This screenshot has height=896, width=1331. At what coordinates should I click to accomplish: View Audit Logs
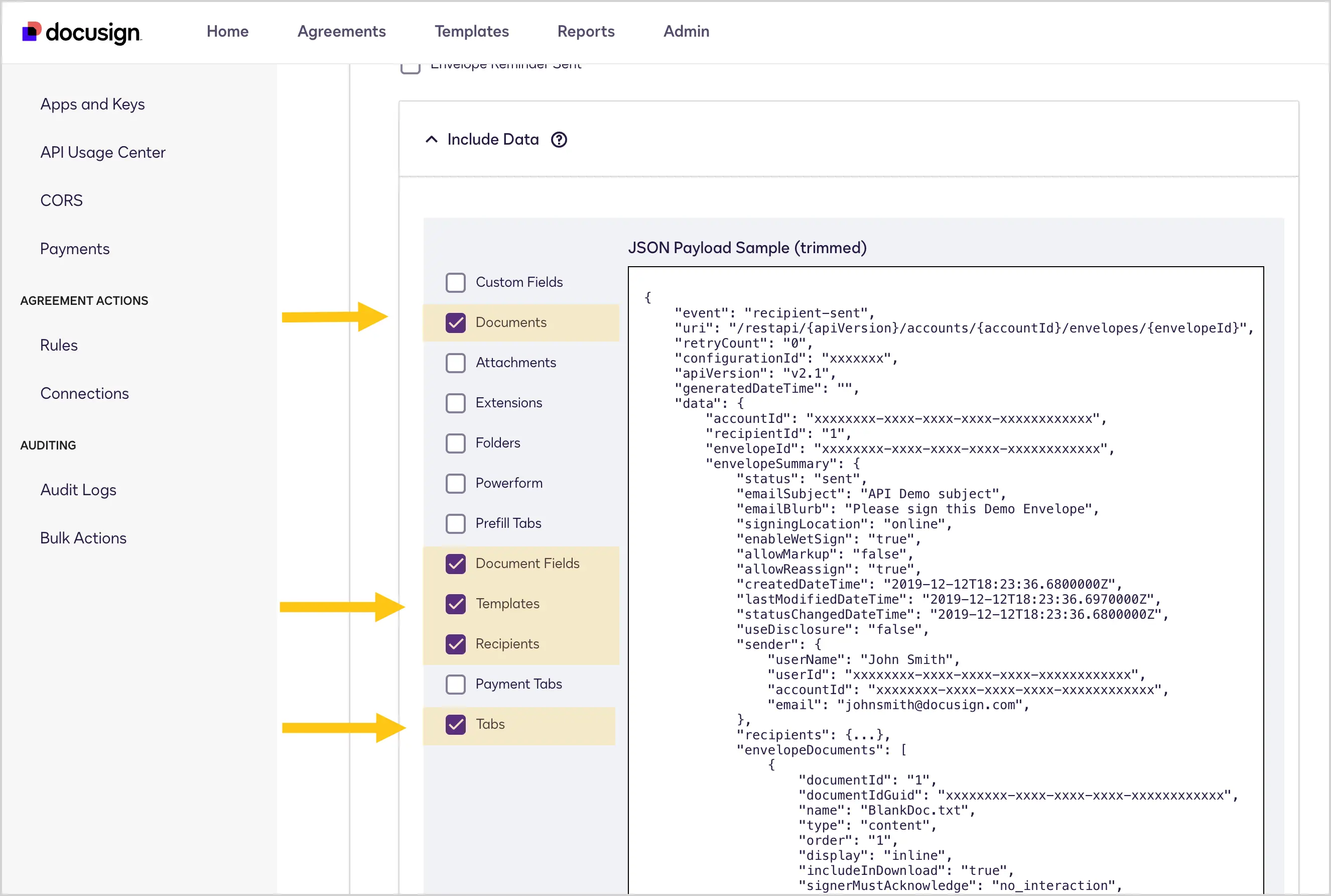coord(78,490)
